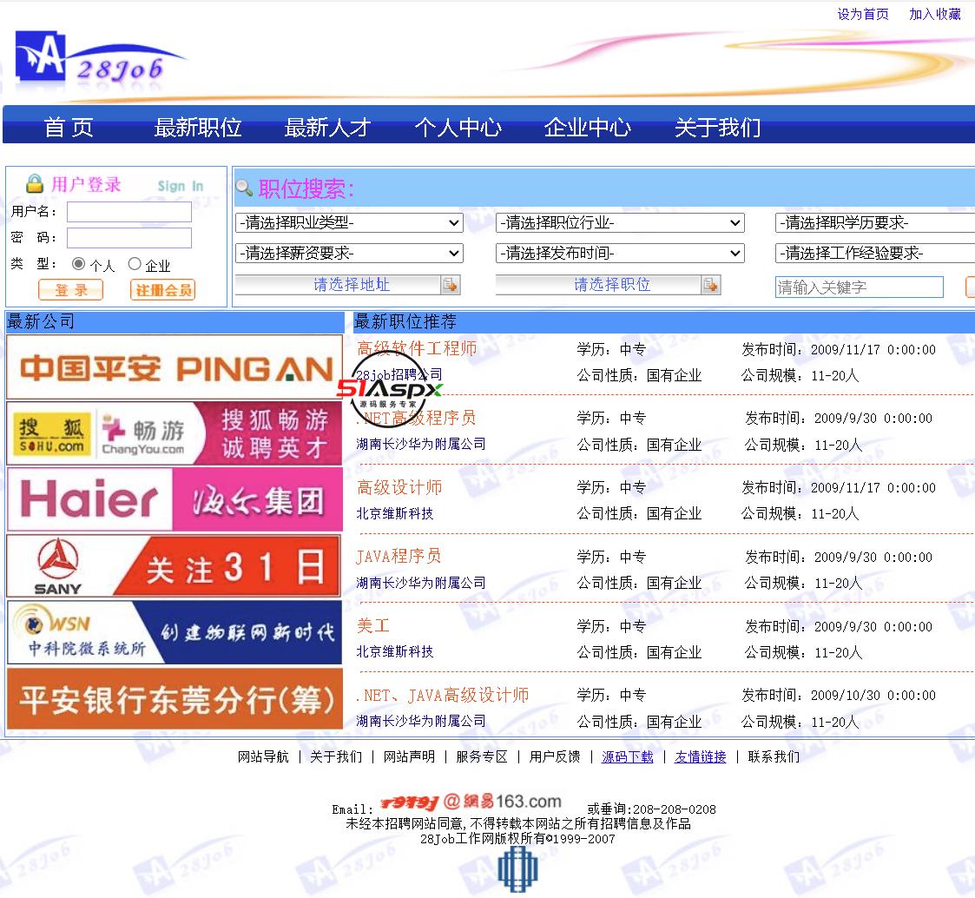Click the footer 用户反馈 link

[x=555, y=756]
